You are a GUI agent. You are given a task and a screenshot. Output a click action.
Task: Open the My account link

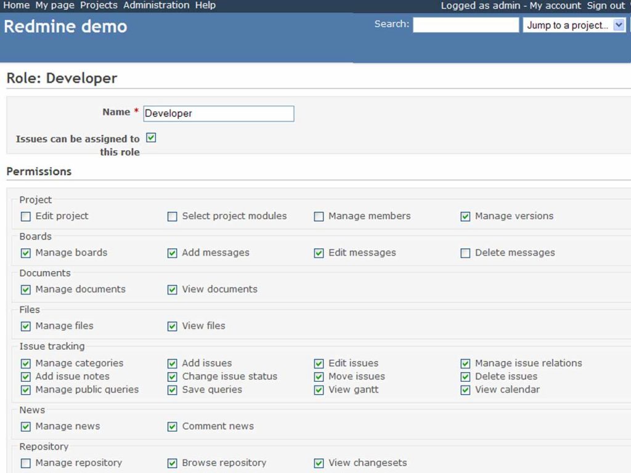coord(553,6)
